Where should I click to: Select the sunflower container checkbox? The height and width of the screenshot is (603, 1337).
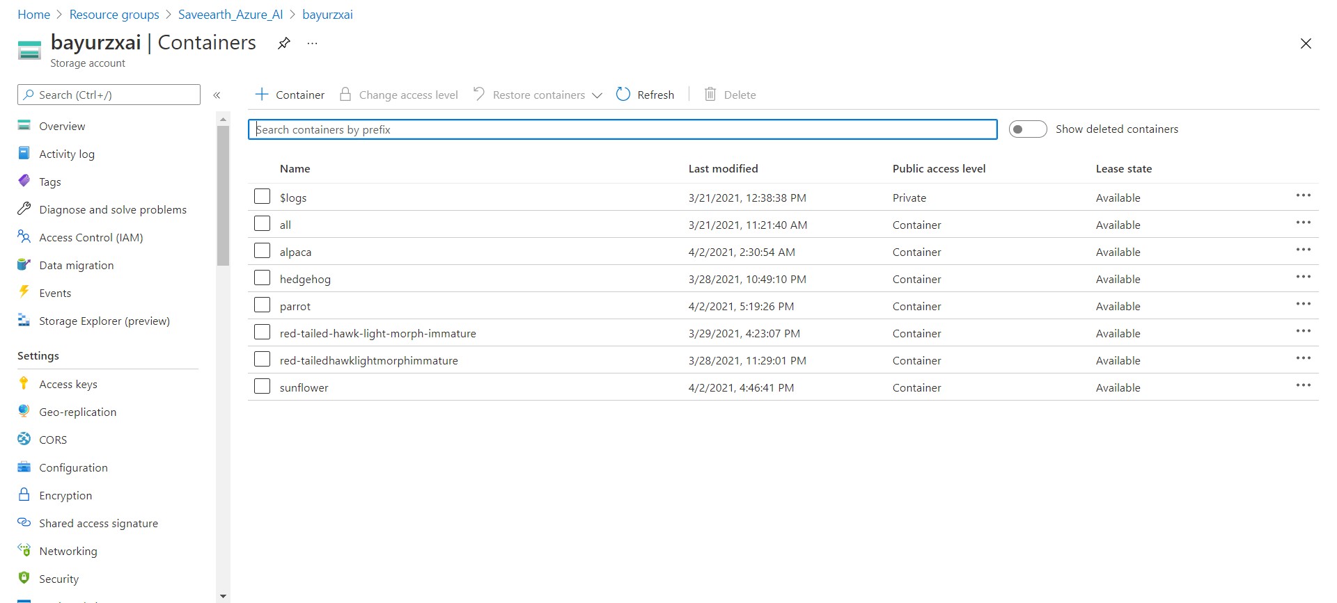point(262,387)
